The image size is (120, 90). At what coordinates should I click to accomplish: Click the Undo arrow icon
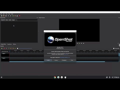[8, 16]
